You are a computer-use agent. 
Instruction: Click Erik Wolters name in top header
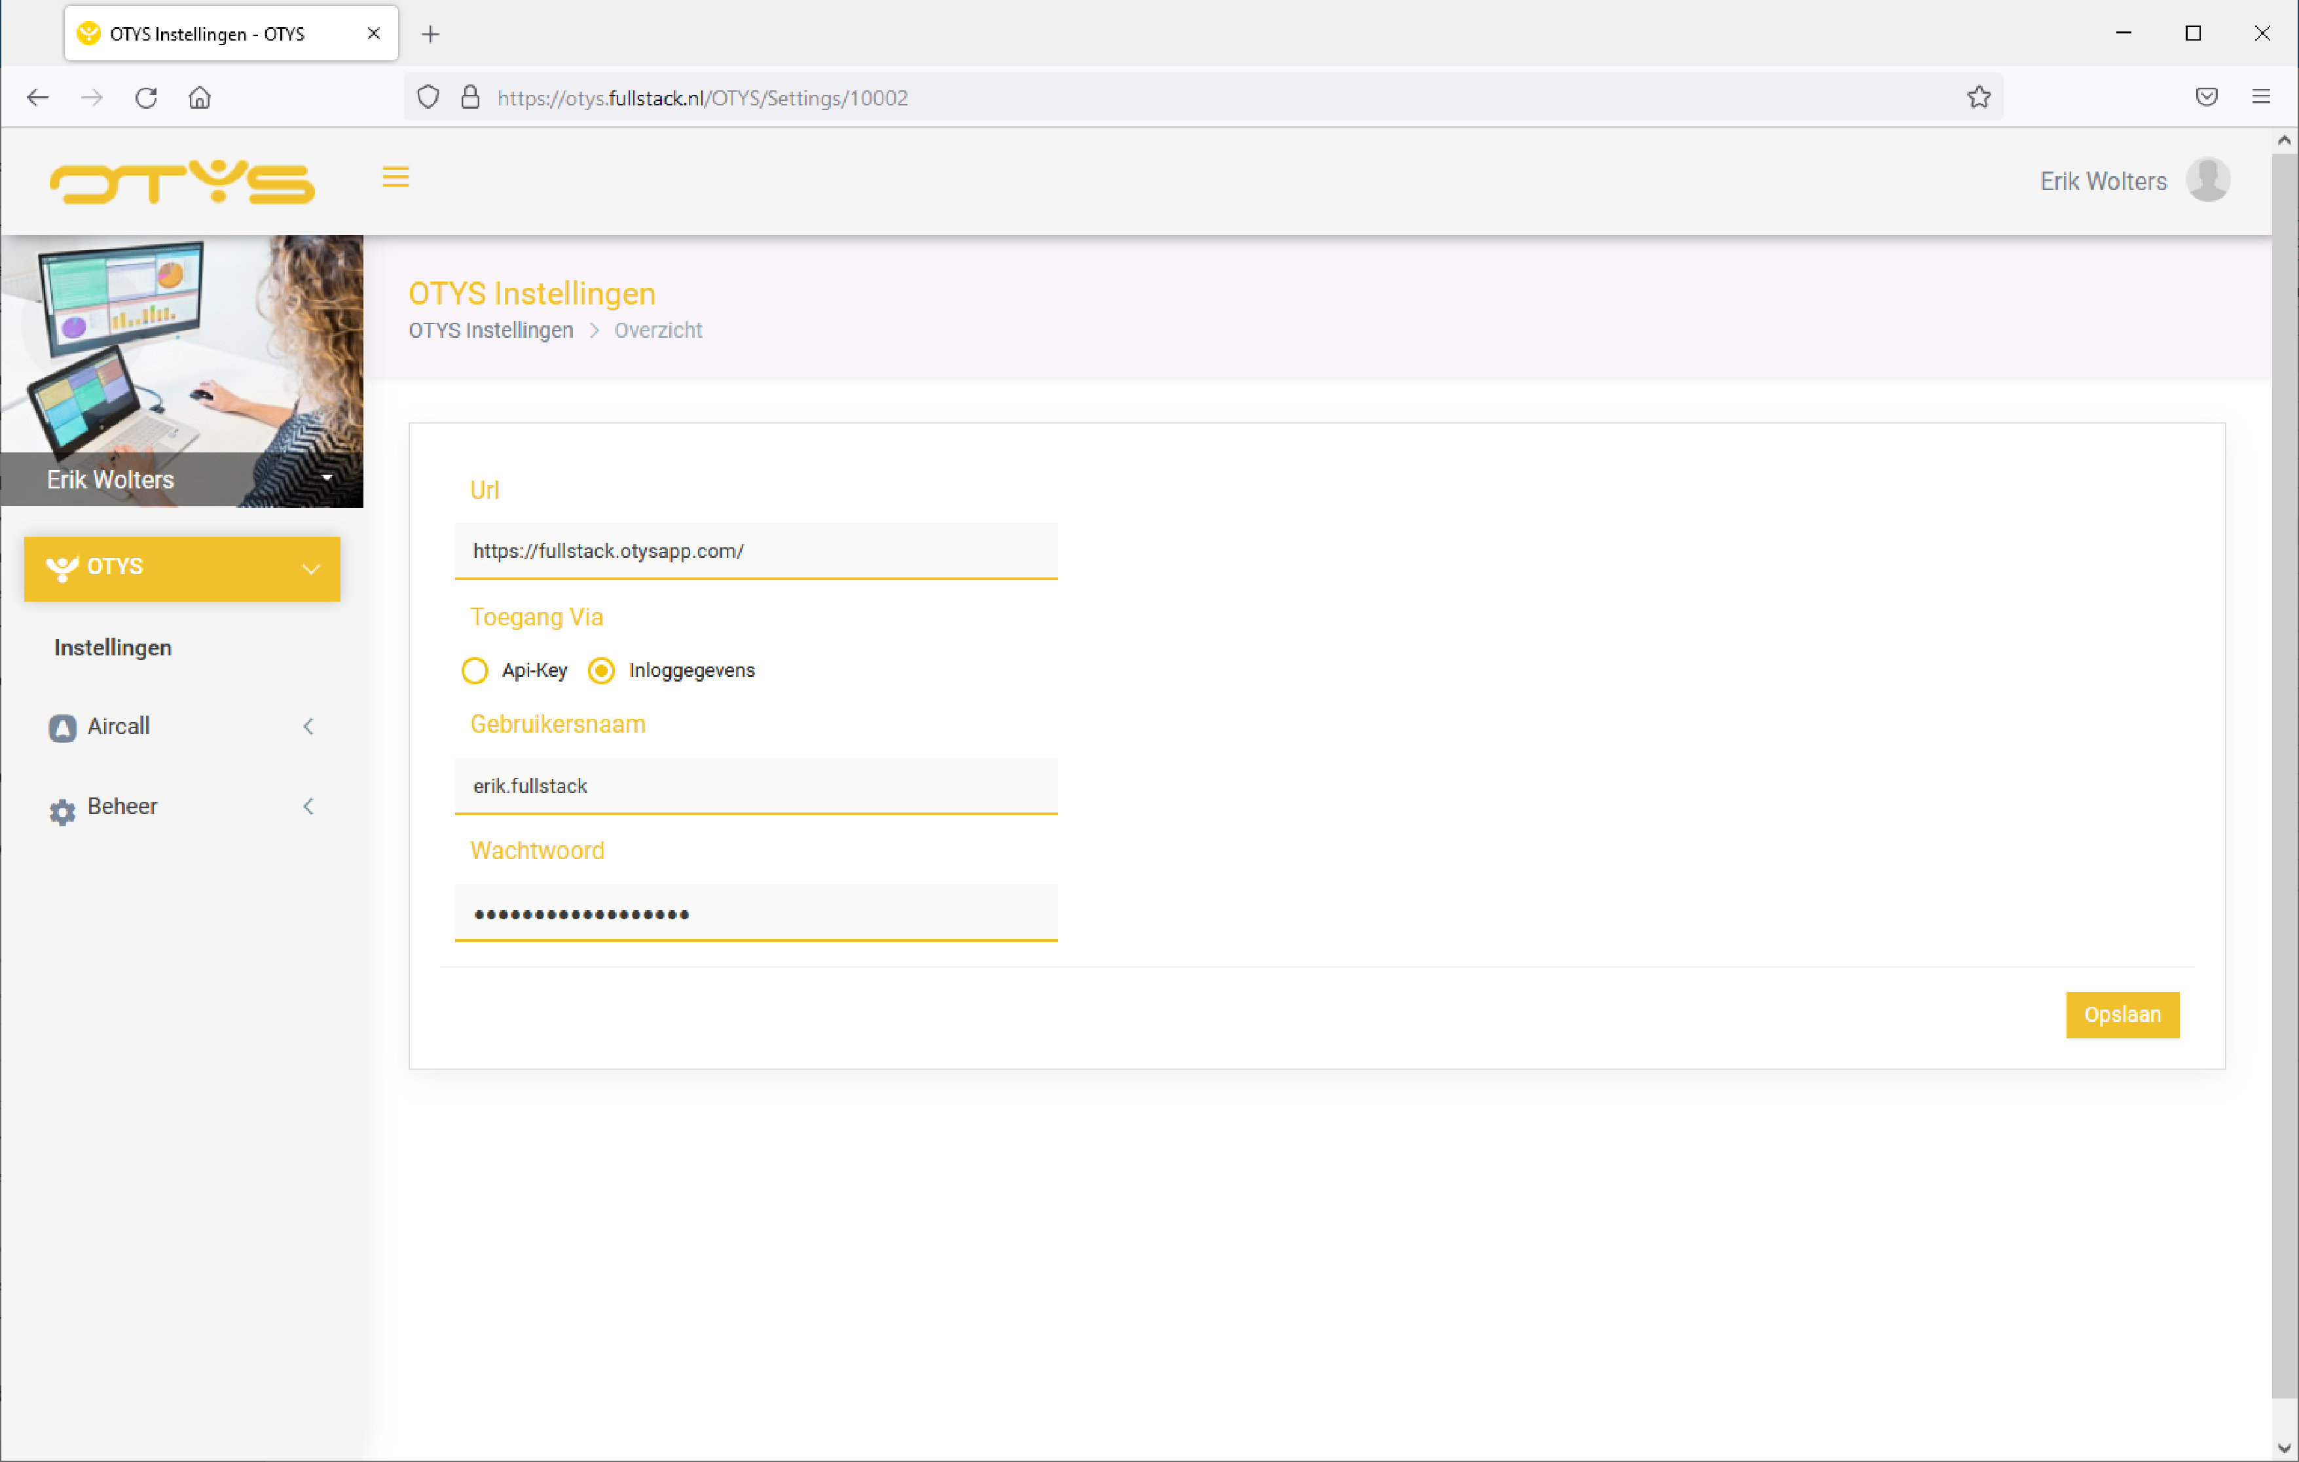click(x=2103, y=181)
